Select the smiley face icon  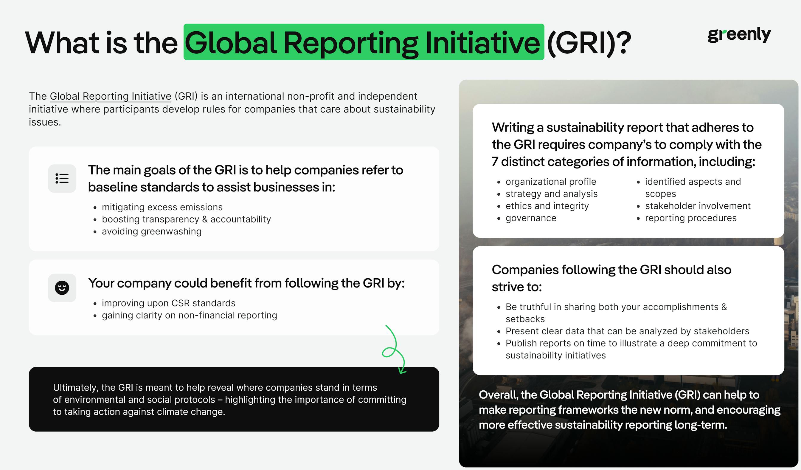(x=63, y=288)
